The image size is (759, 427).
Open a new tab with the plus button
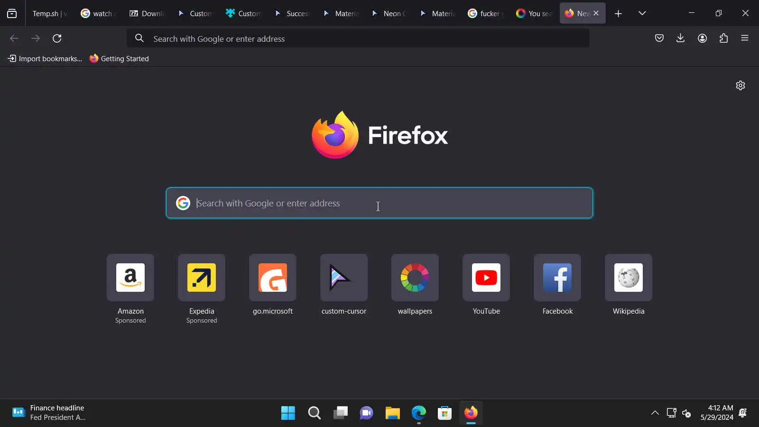[x=618, y=13]
